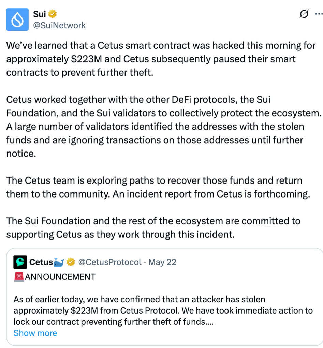Click the gold verified badge beside Sui
Image resolution: width=323 pixels, height=348 pixels.
52,14
